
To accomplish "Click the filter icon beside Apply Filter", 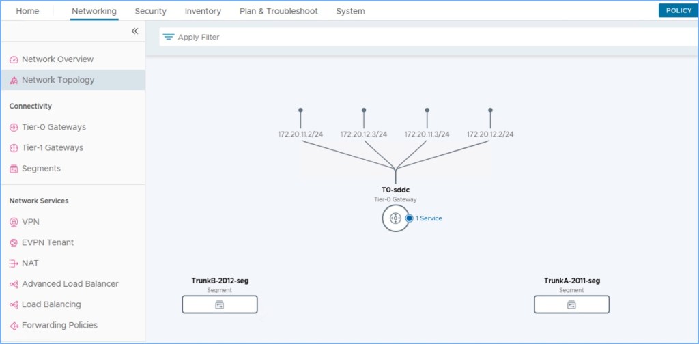I will pyautogui.click(x=168, y=37).
